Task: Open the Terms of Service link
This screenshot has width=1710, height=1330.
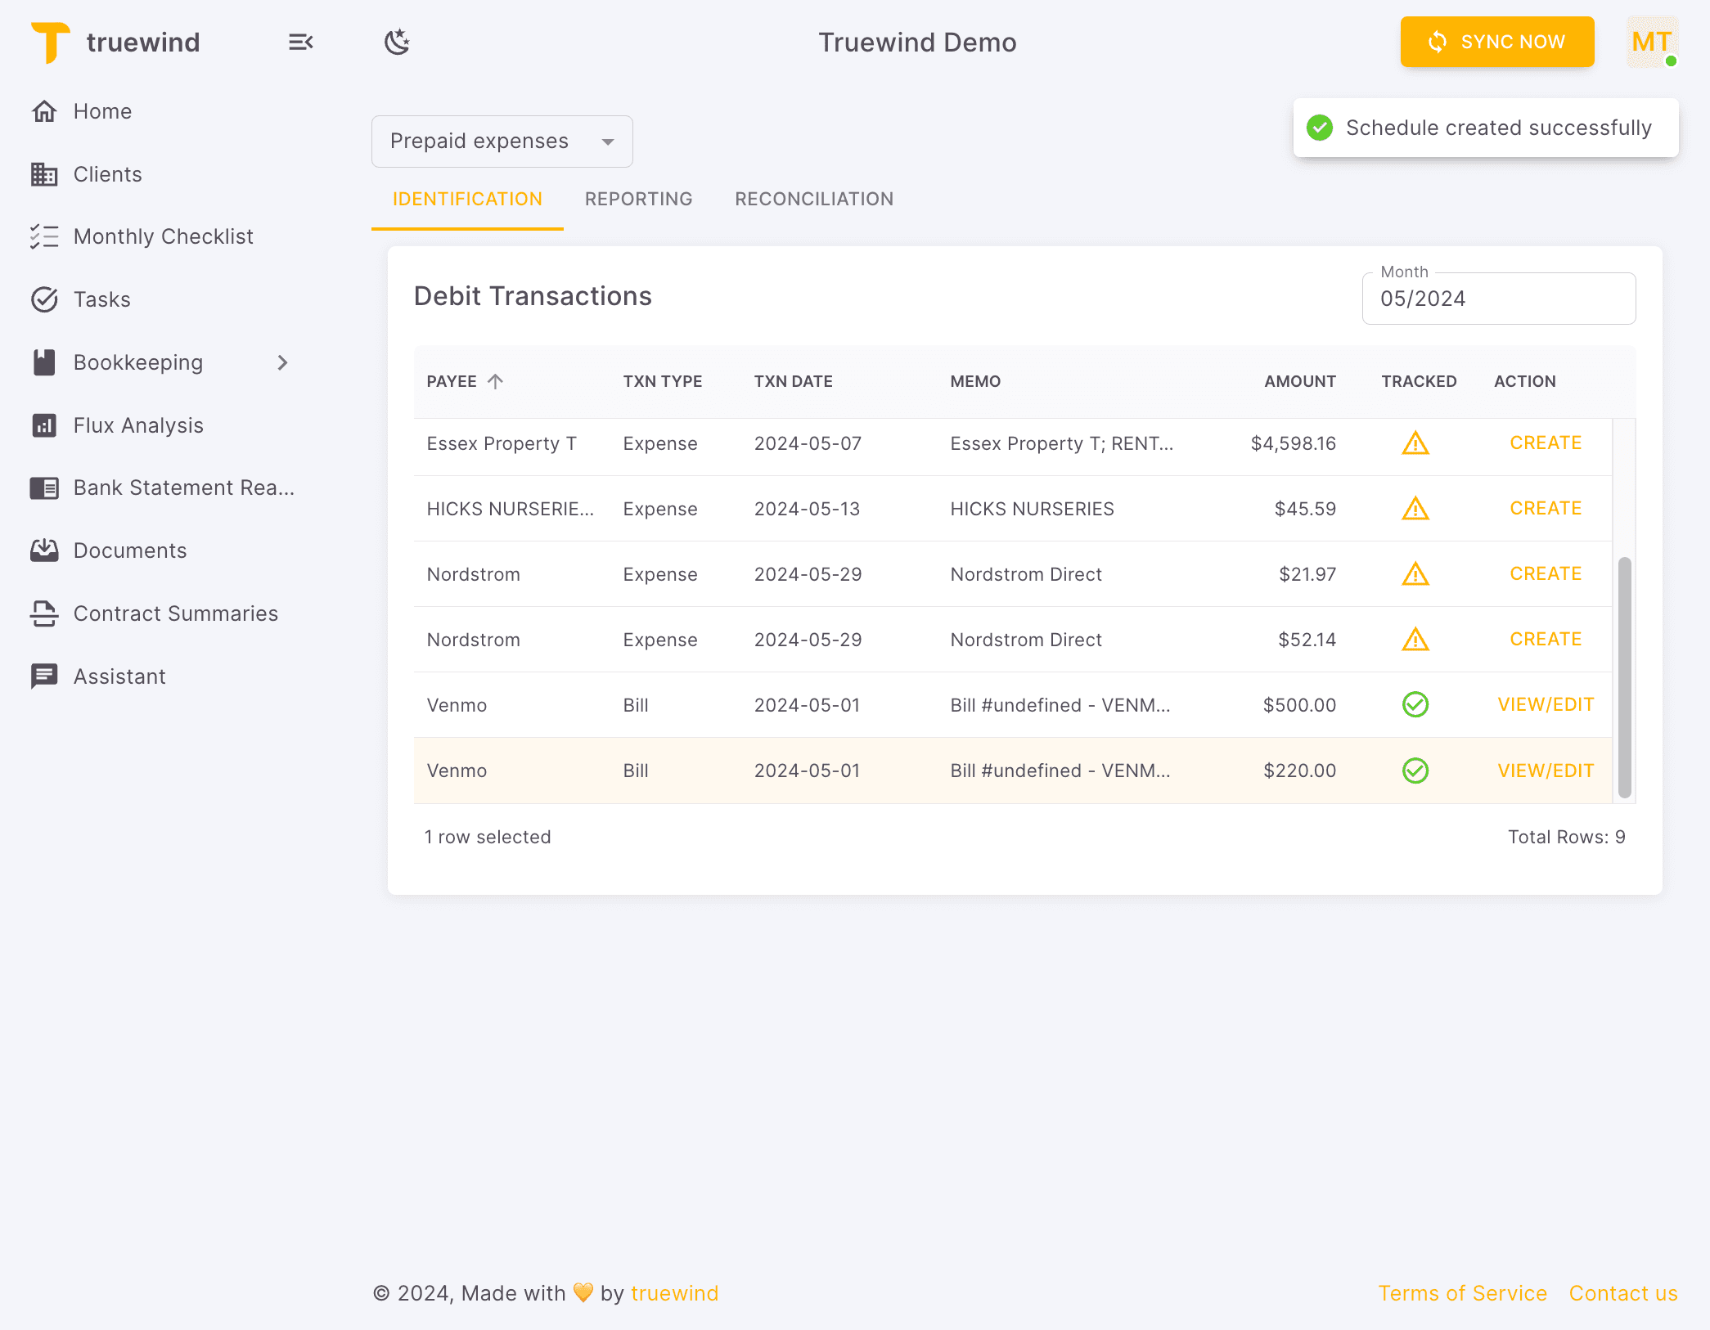Action: pos(1463,1293)
